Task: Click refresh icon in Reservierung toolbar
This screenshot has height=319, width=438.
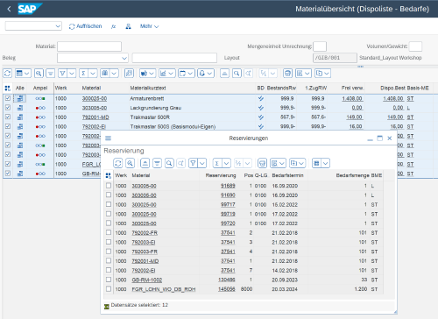Action: coord(118,163)
